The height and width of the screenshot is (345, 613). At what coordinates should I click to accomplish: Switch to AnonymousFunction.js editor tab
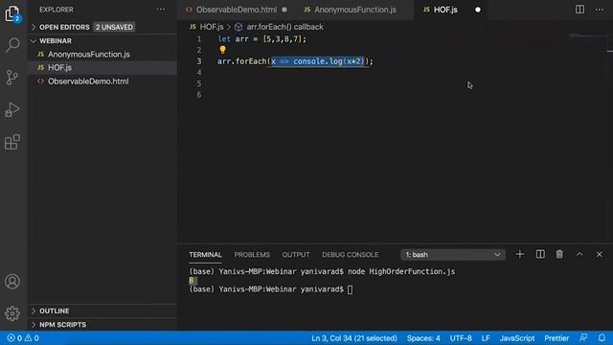click(x=355, y=10)
